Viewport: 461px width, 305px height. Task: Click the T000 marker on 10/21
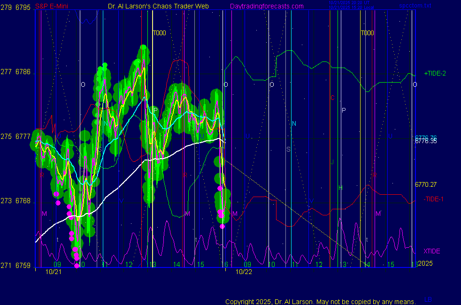coord(159,33)
